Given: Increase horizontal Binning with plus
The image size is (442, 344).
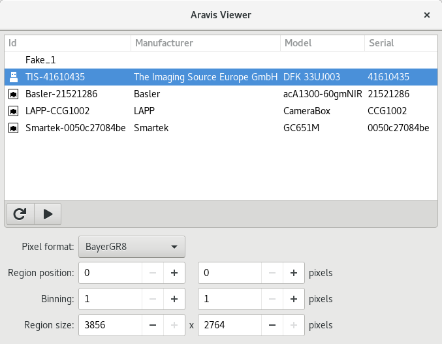Looking at the screenshot, I should tap(174, 299).
